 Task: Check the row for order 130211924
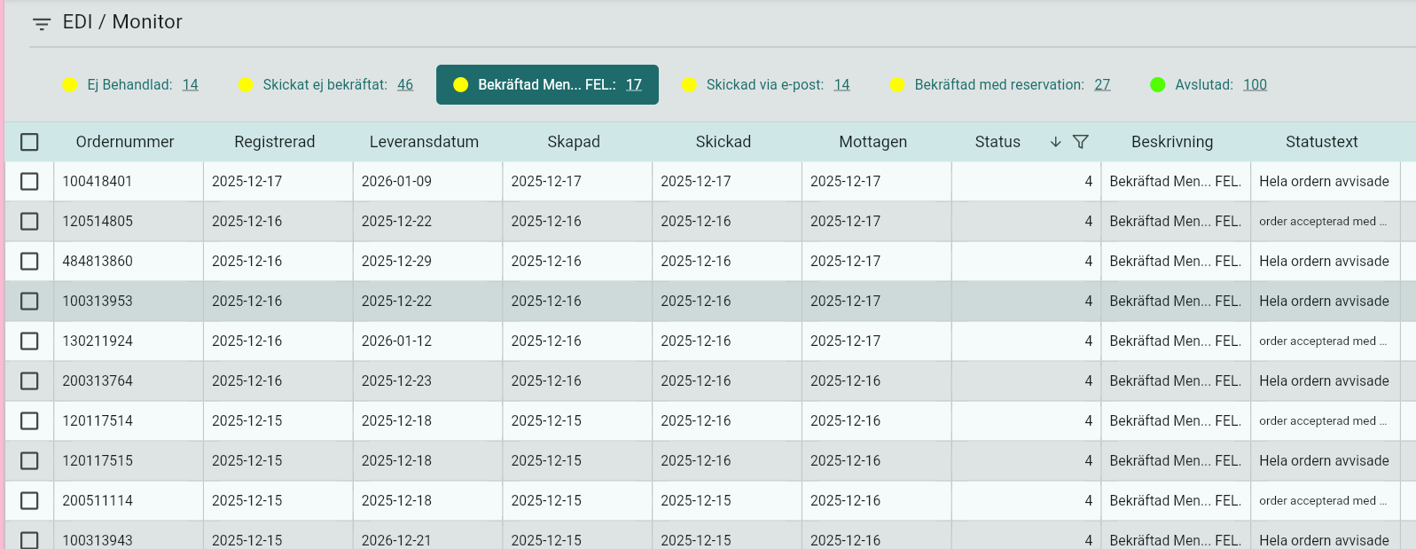(29, 341)
